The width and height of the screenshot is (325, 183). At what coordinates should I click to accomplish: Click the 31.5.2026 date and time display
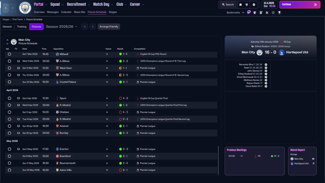269,5
